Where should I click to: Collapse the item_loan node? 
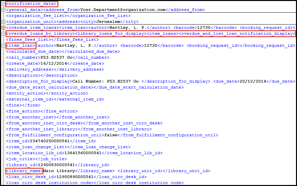pyautogui.click(x=3, y=45)
